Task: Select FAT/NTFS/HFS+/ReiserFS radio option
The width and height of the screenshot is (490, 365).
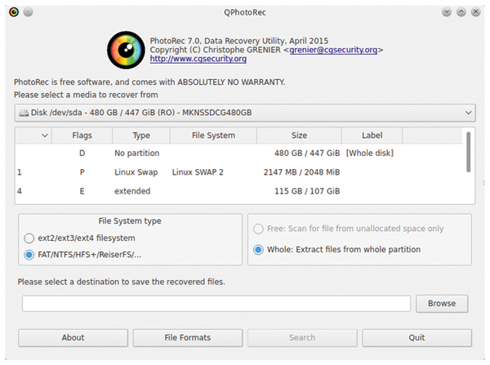Action: (x=29, y=255)
